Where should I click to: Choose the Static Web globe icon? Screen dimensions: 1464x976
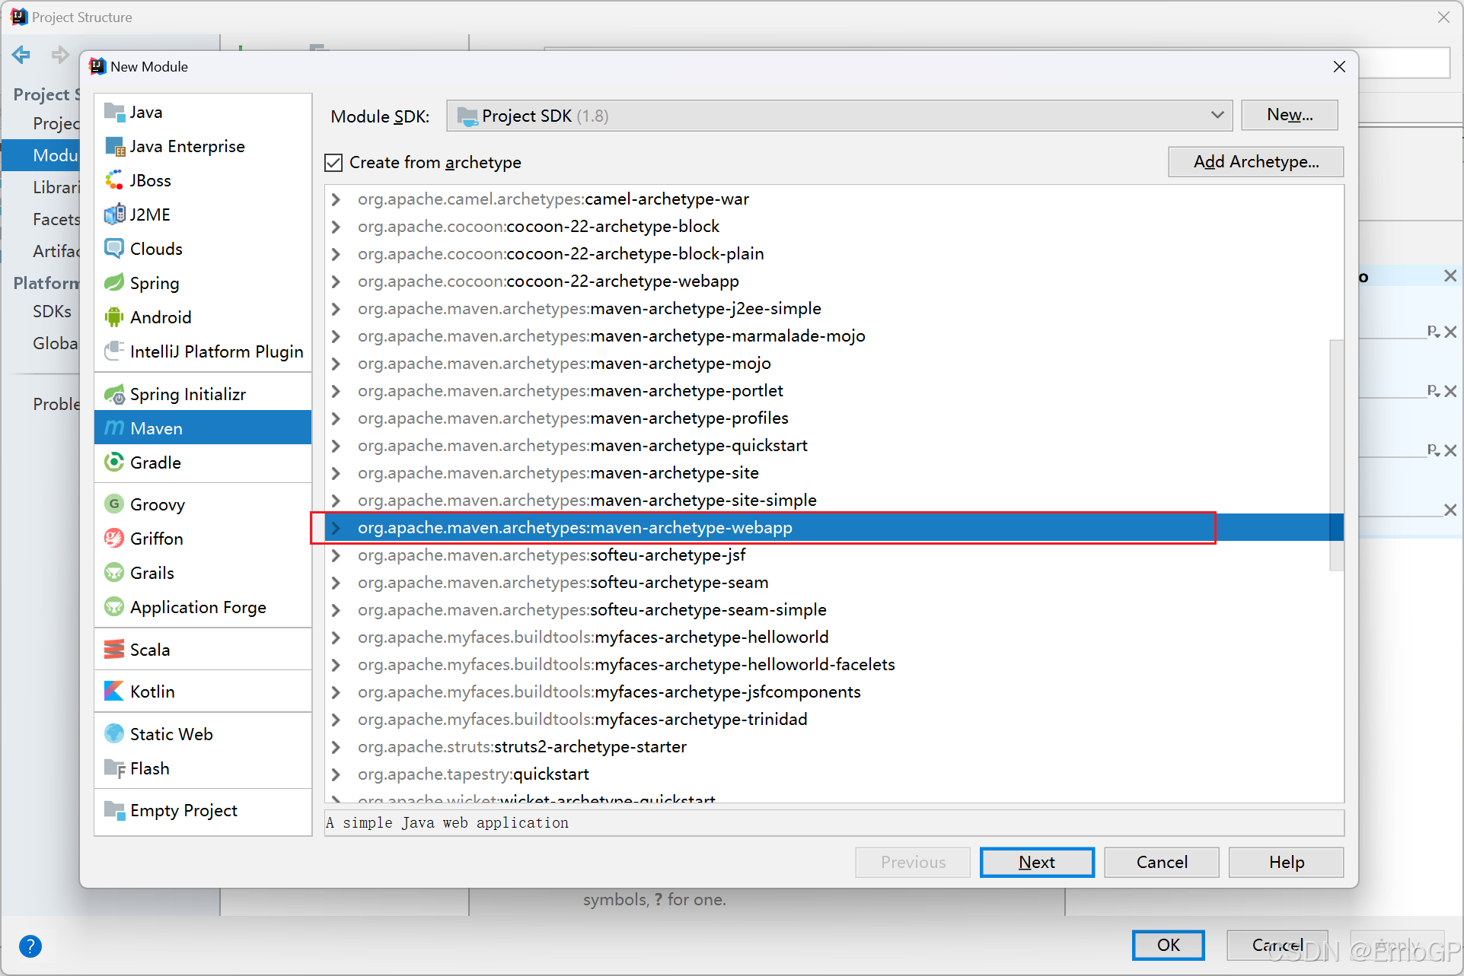coord(114,734)
